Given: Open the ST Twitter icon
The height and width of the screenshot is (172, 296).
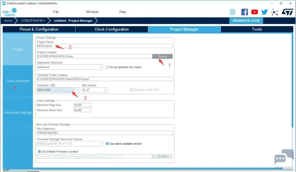Looking at the screenshot, I should coord(264,12).
